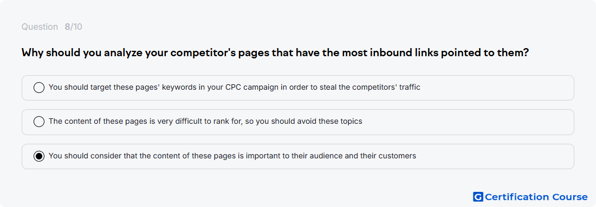Click the word 'CPC' in the first answer
Screen dimensions: 596x207
pos(234,87)
